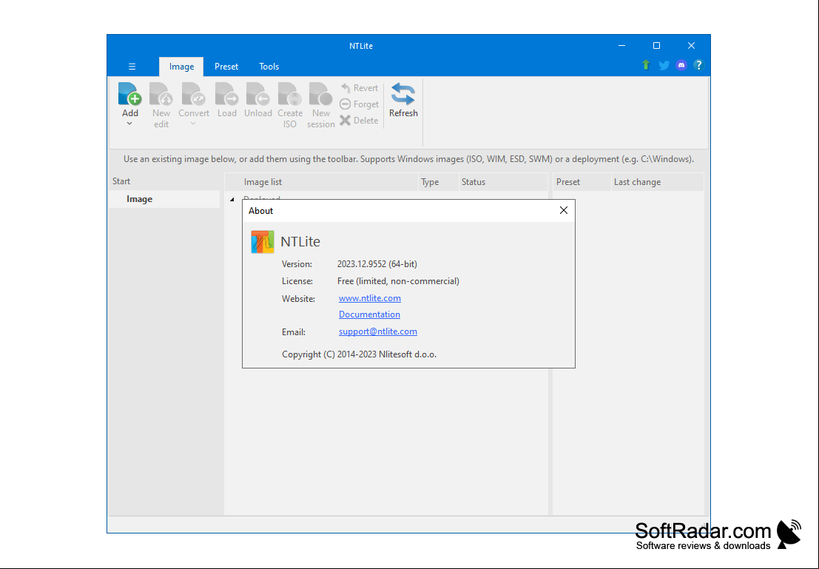Click the Type column header
Screen dimensions: 819x569
click(x=438, y=182)
